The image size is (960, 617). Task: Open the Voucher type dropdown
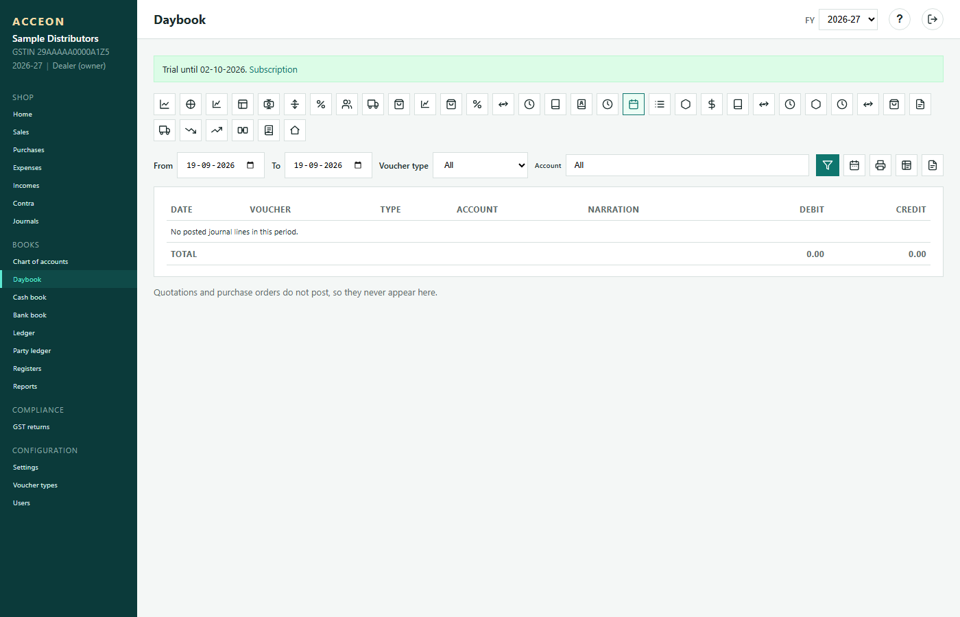tap(480, 165)
